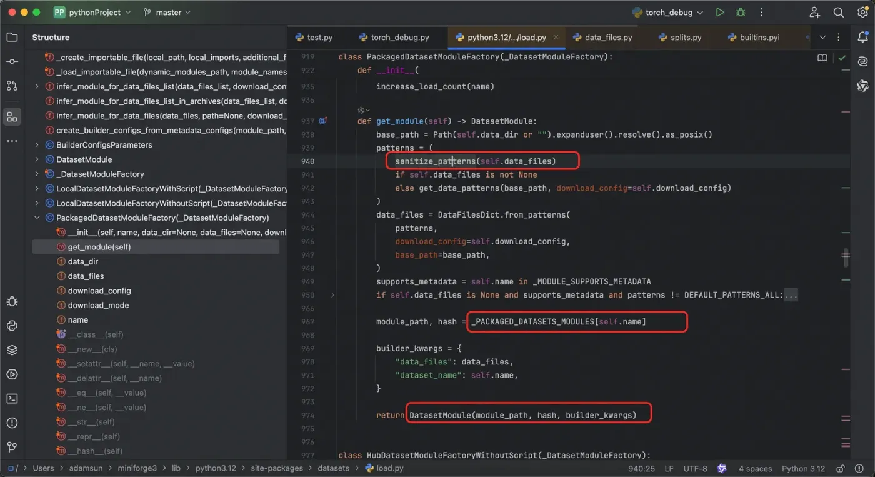This screenshot has width=875, height=477.
Task: Open the Debug tool window bug icon
Action: tap(12, 301)
